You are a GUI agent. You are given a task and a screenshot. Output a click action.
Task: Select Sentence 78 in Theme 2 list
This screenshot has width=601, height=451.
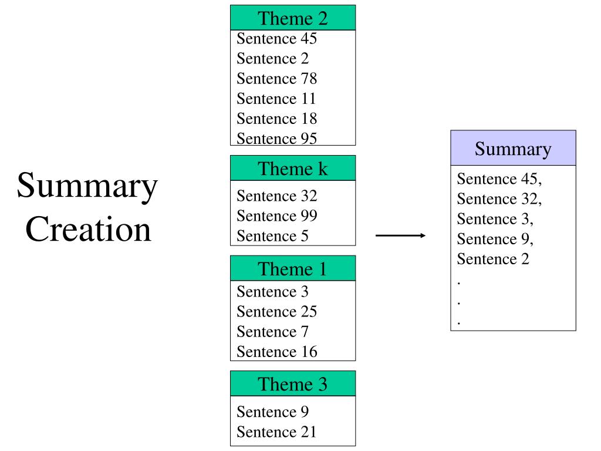coord(277,79)
